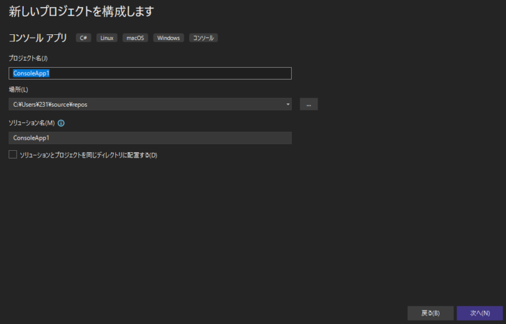Click the Linux platform tag
This screenshot has width=506, height=324.
[x=107, y=38]
